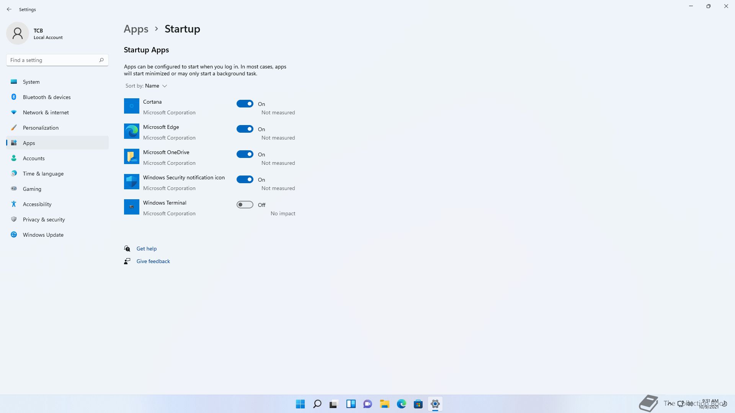Click the Windows Security notification icon label
Image resolution: width=735 pixels, height=413 pixels.
pos(184,177)
